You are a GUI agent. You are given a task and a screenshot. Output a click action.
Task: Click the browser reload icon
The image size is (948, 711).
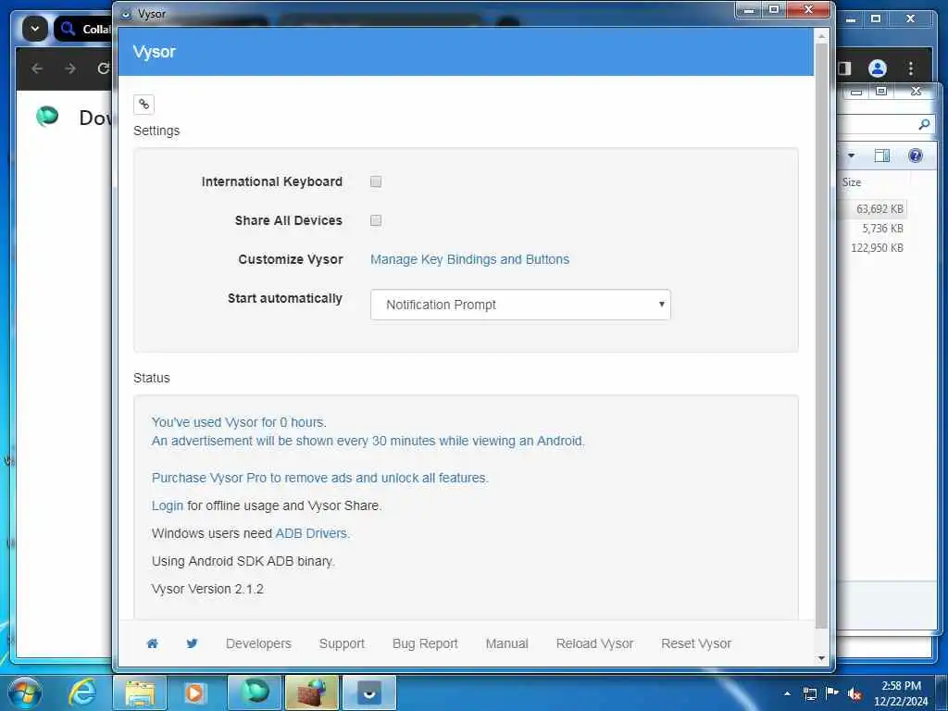point(104,69)
